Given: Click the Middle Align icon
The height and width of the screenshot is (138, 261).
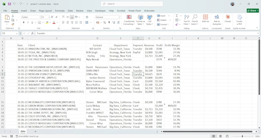Looking at the screenshot, I should 68,17.
